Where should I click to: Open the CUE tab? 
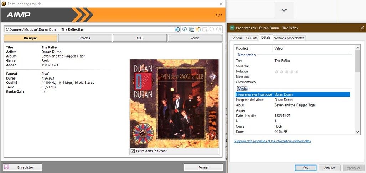140,38
